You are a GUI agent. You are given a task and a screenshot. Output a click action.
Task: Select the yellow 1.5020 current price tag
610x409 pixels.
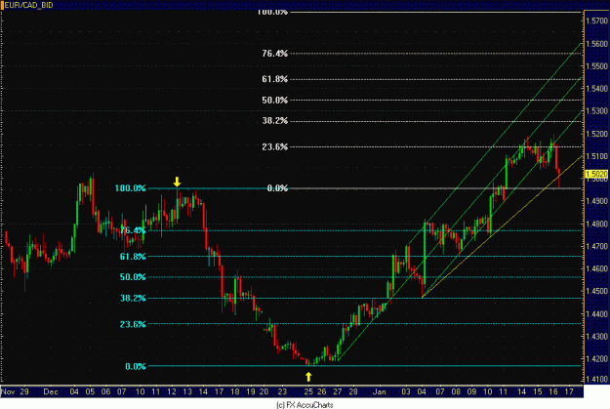[596, 174]
